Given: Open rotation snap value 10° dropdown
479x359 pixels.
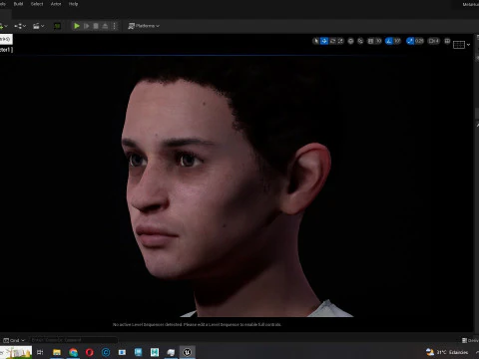Looking at the screenshot, I should 397,41.
